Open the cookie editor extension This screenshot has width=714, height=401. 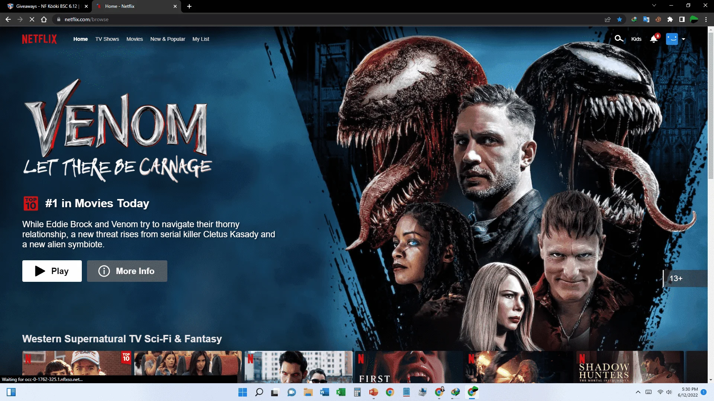[x=658, y=19]
